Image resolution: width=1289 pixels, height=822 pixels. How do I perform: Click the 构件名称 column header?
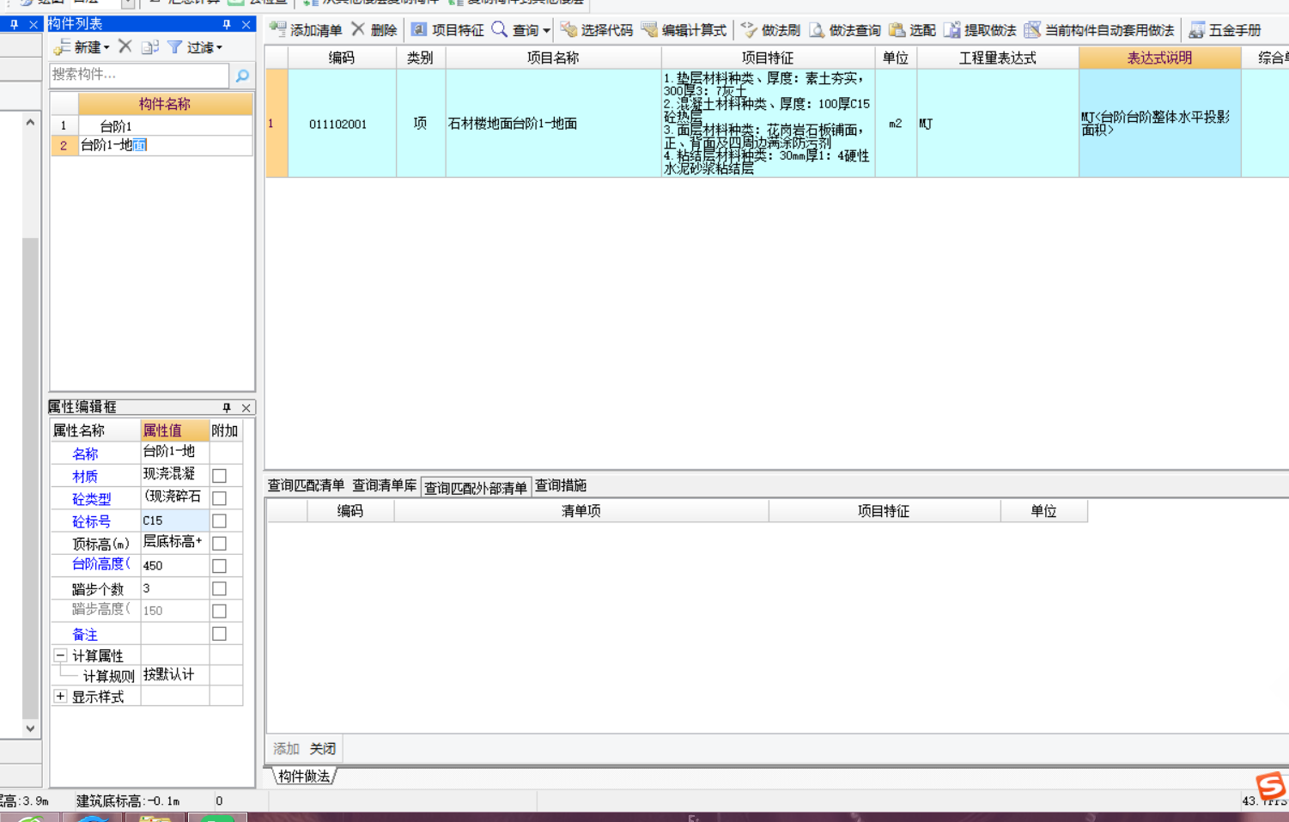[x=165, y=104]
